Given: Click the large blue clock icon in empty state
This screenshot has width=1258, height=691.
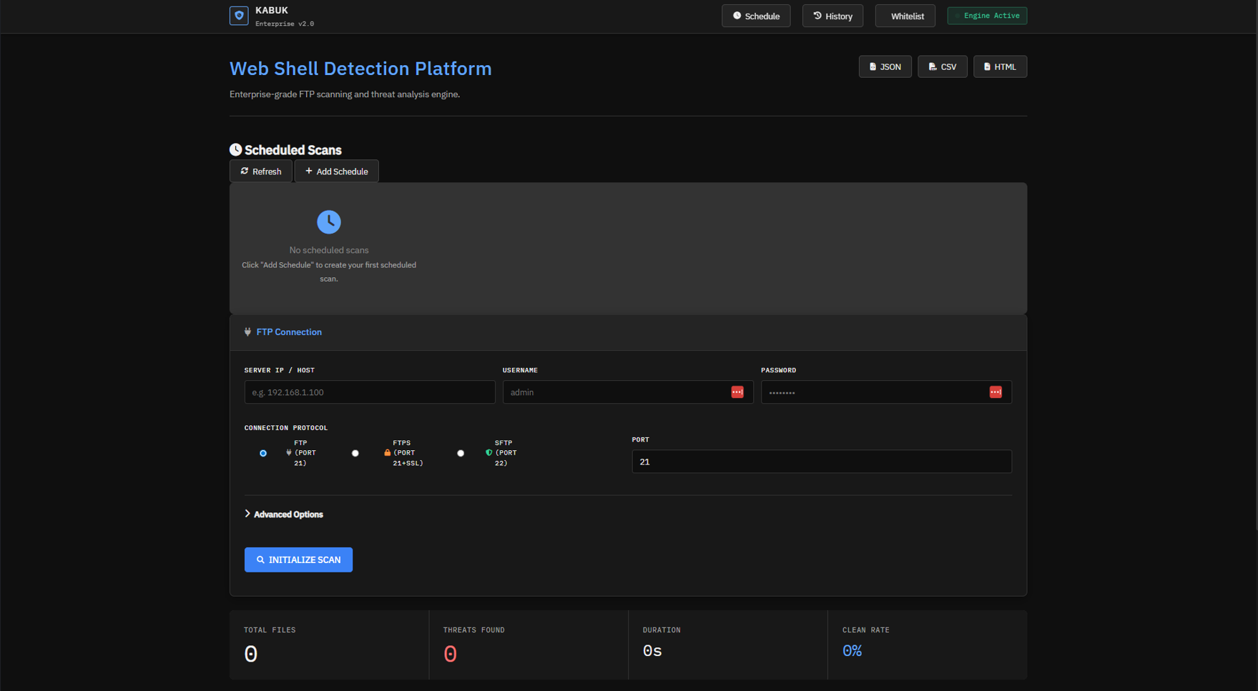Looking at the screenshot, I should coord(329,222).
